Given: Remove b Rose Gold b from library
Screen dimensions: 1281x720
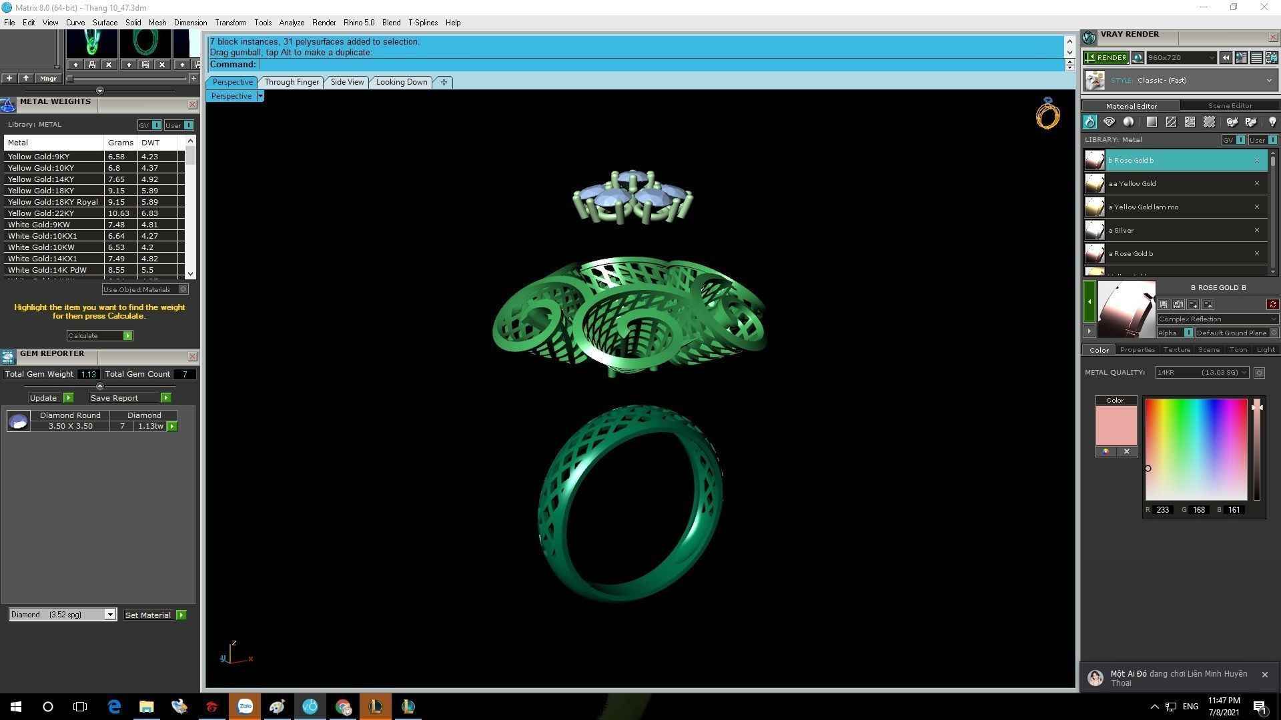Looking at the screenshot, I should click(x=1257, y=161).
